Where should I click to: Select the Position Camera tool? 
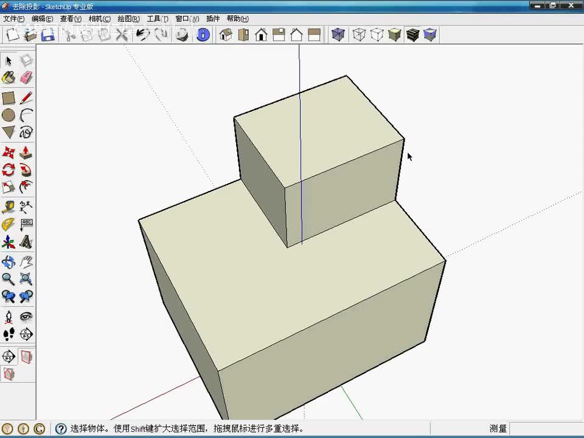click(9, 317)
